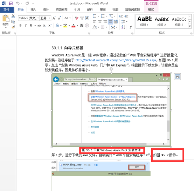This screenshot has height=191, width=194.
Task: Center align the paragraph
Action: 100,22
